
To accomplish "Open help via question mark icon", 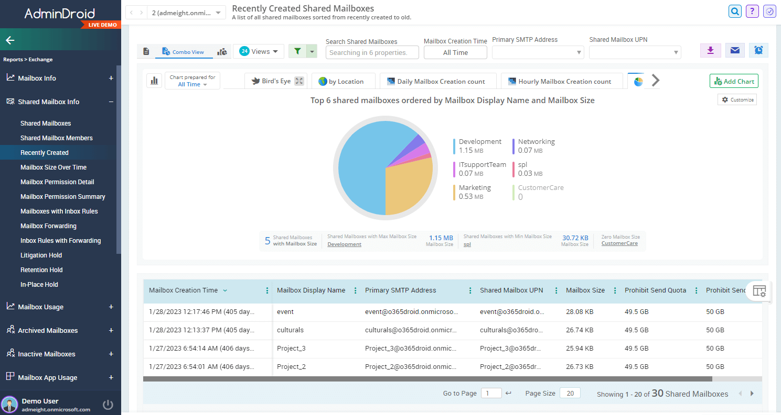I will [752, 11].
